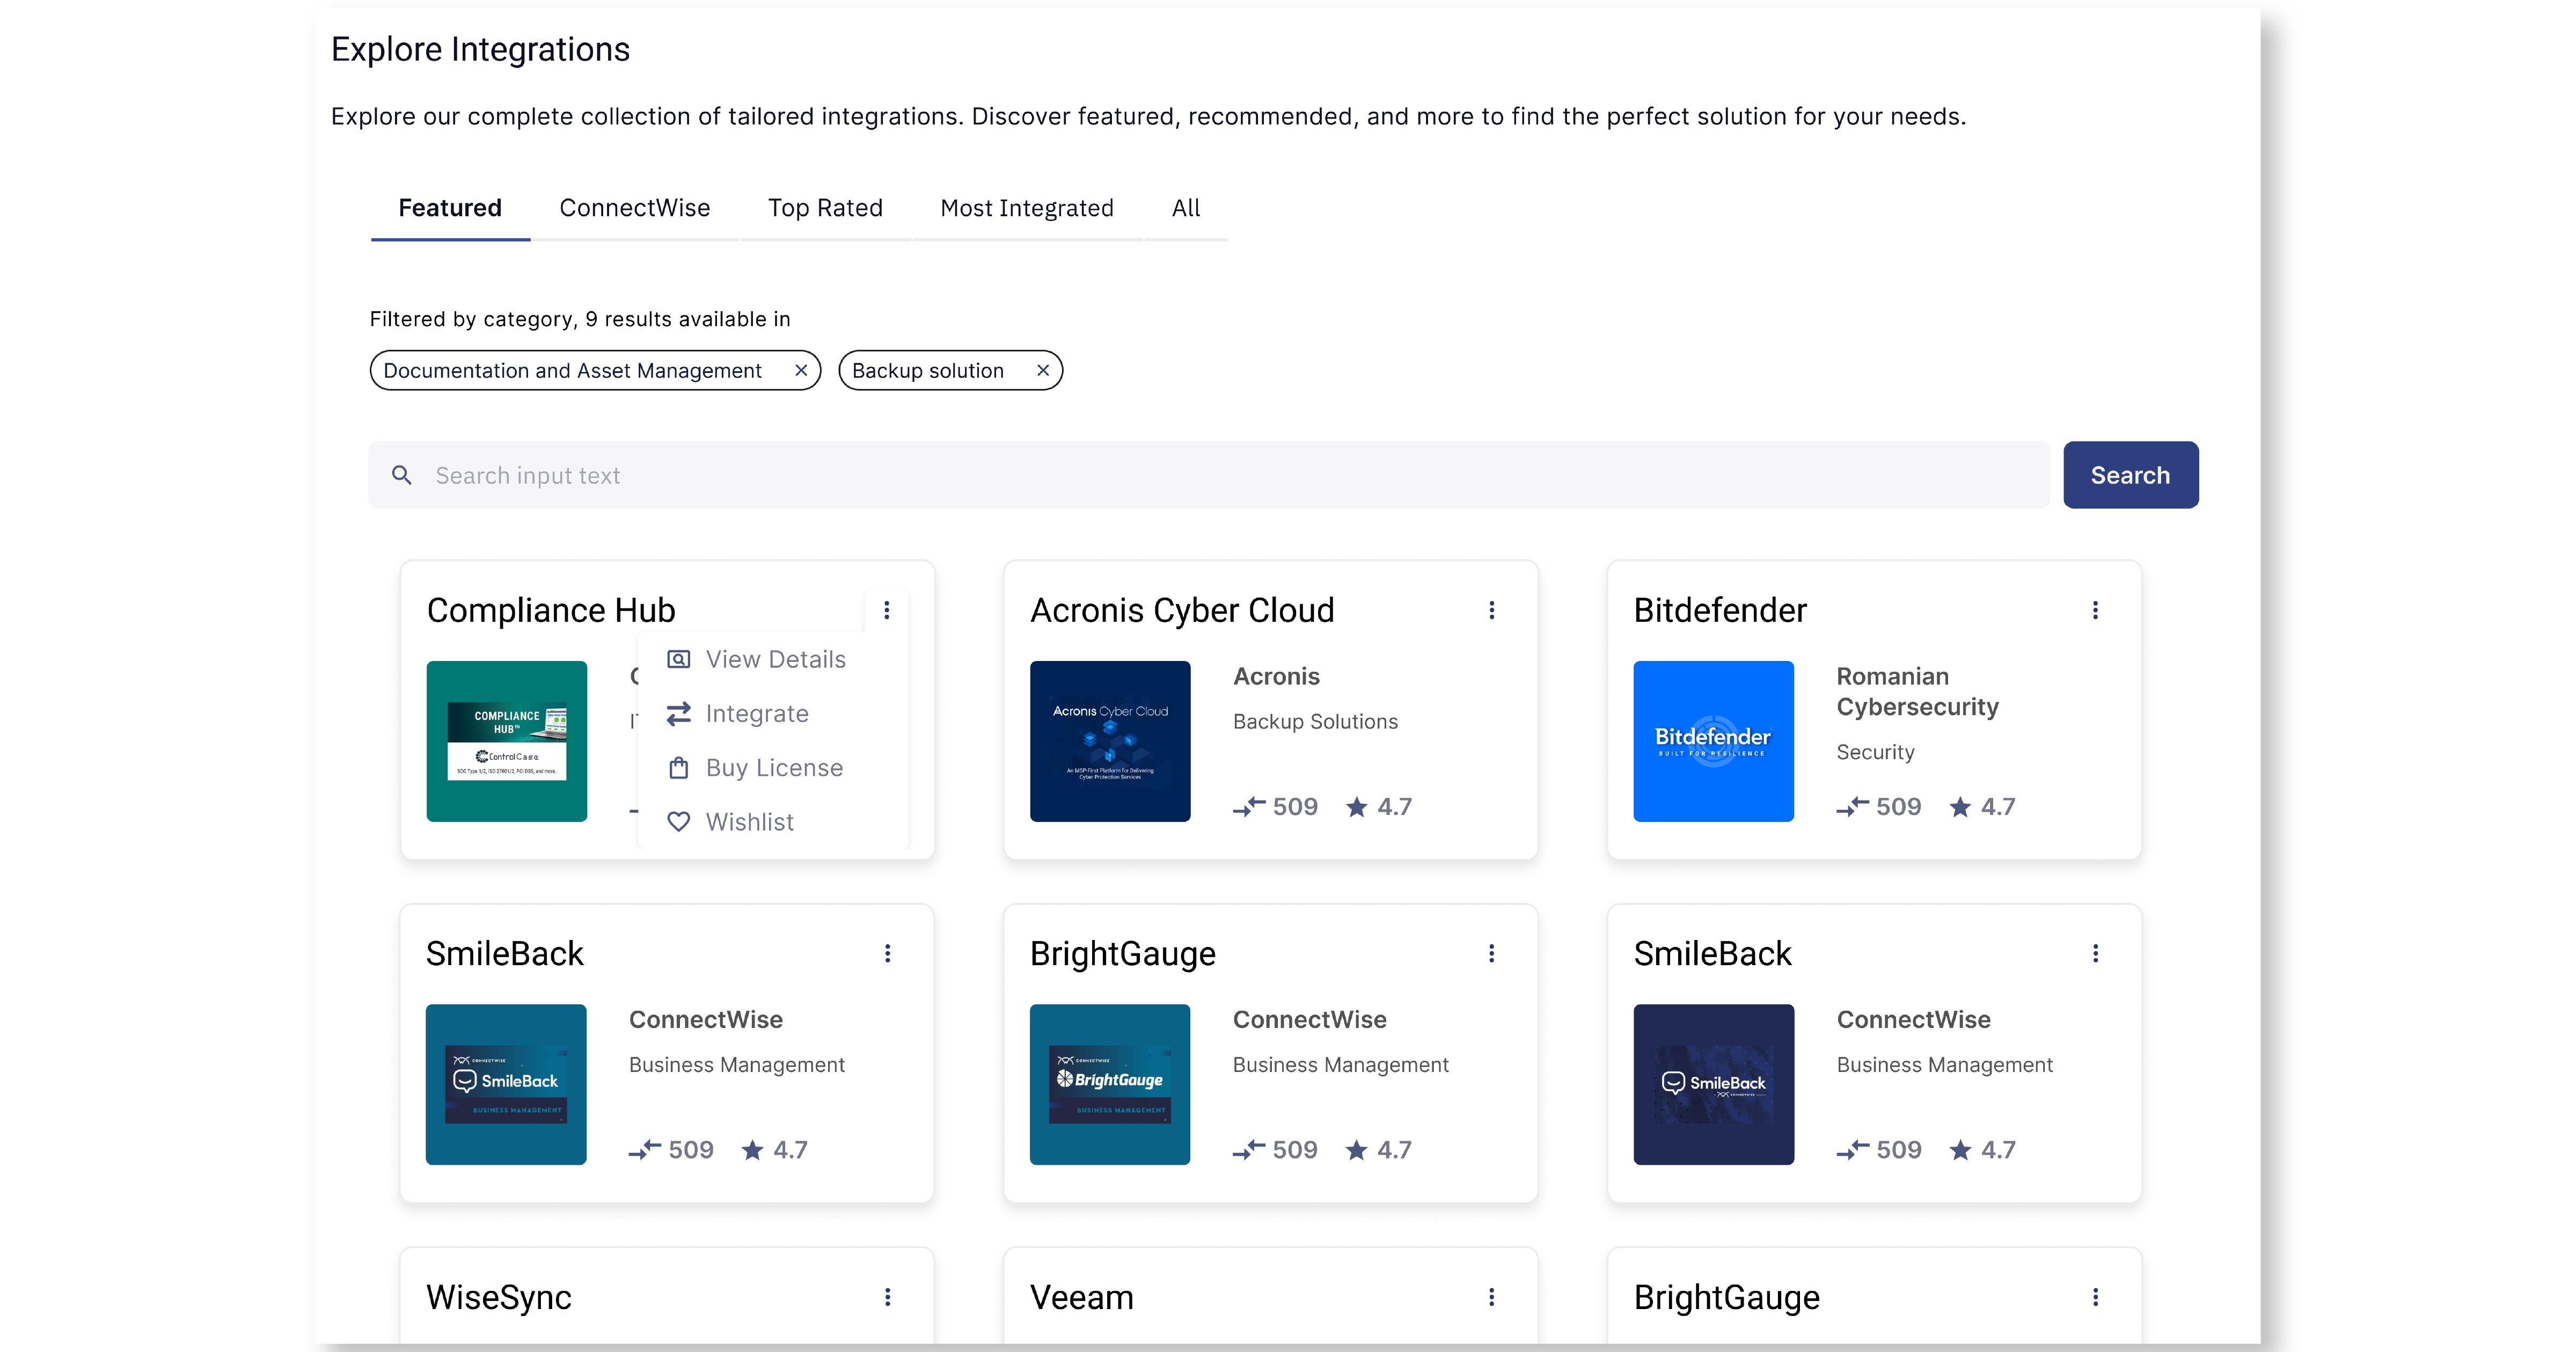Focus the Search input text field
The image size is (2576, 1352).
click(1208, 475)
